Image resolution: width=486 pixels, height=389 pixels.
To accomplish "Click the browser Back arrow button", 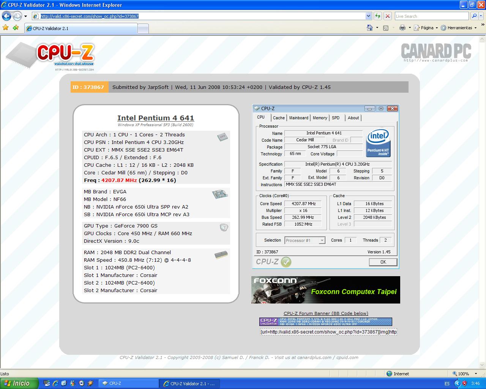I will [x=6, y=16].
